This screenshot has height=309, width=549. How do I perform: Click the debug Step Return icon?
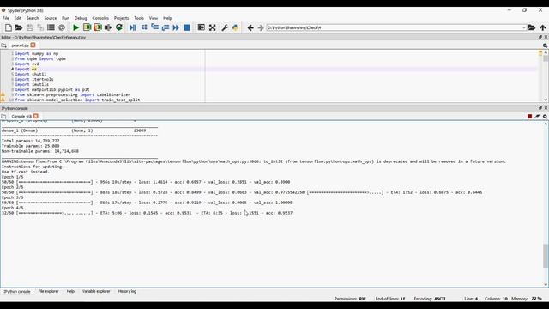(166, 27)
